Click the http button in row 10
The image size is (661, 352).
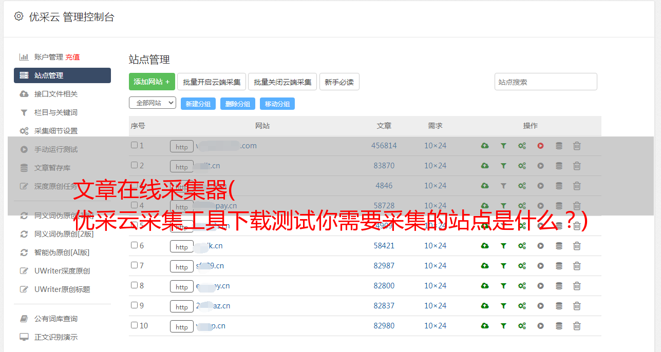pos(182,326)
